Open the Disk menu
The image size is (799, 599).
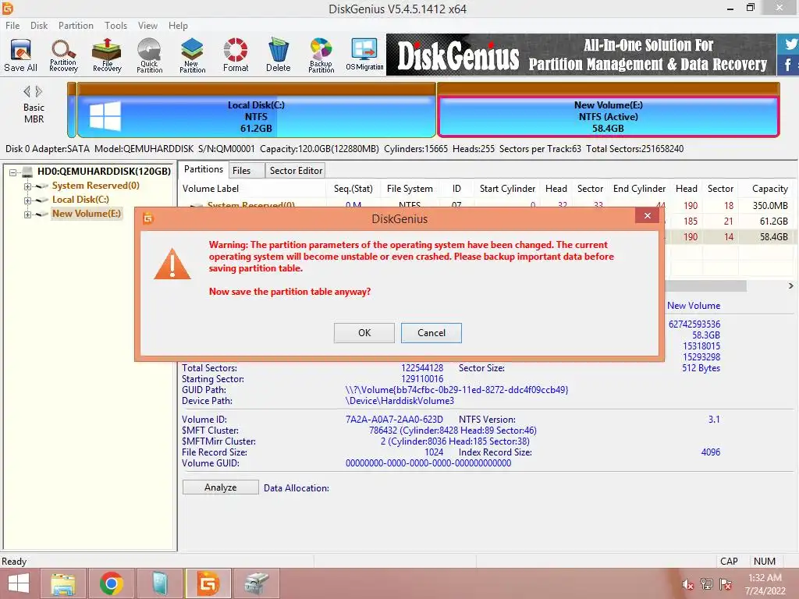coord(39,26)
